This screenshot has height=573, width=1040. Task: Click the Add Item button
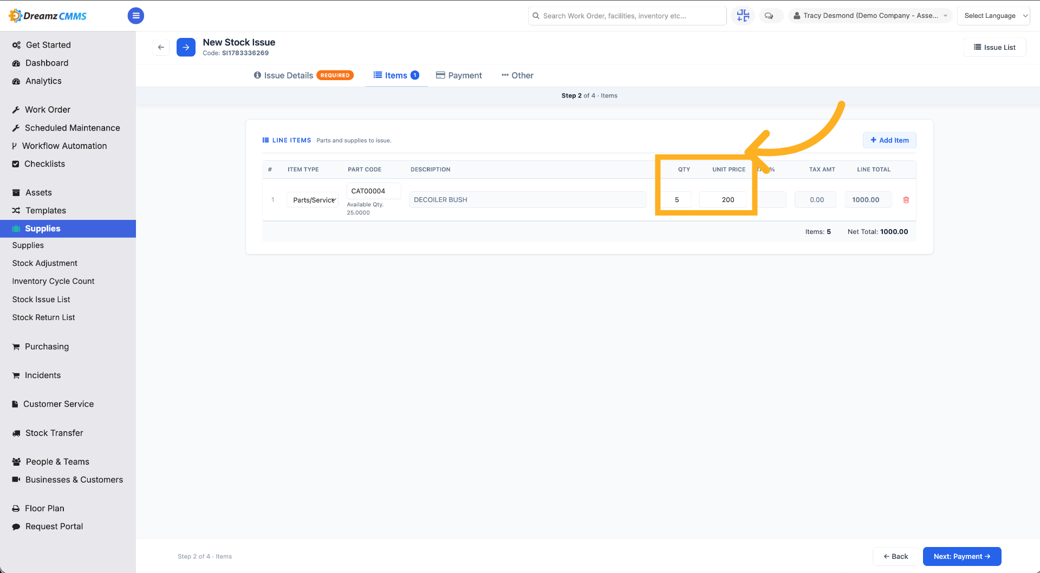tap(889, 140)
